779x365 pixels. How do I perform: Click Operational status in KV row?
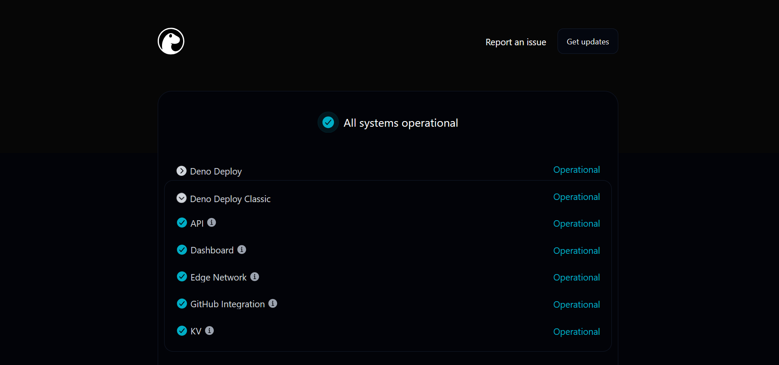(576, 332)
